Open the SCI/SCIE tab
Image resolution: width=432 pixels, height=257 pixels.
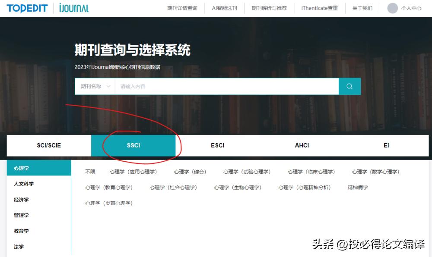point(48,145)
